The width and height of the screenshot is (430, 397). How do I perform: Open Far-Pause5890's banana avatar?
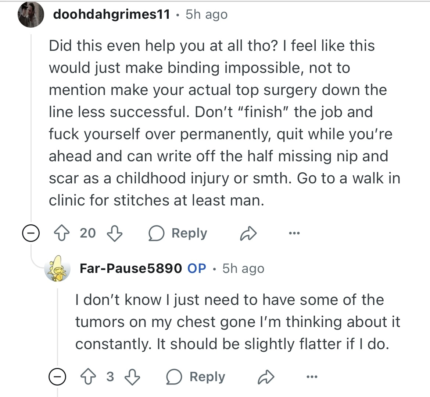click(57, 268)
